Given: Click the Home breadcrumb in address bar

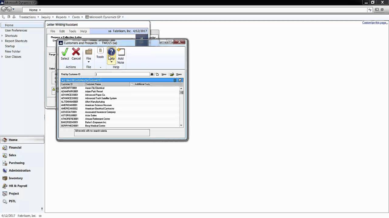Looking at the screenshot, I should (x=33, y=10).
